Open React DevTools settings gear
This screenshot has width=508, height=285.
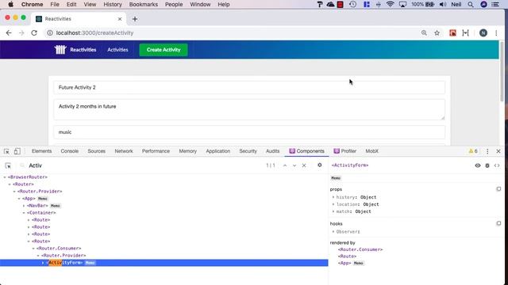click(319, 165)
